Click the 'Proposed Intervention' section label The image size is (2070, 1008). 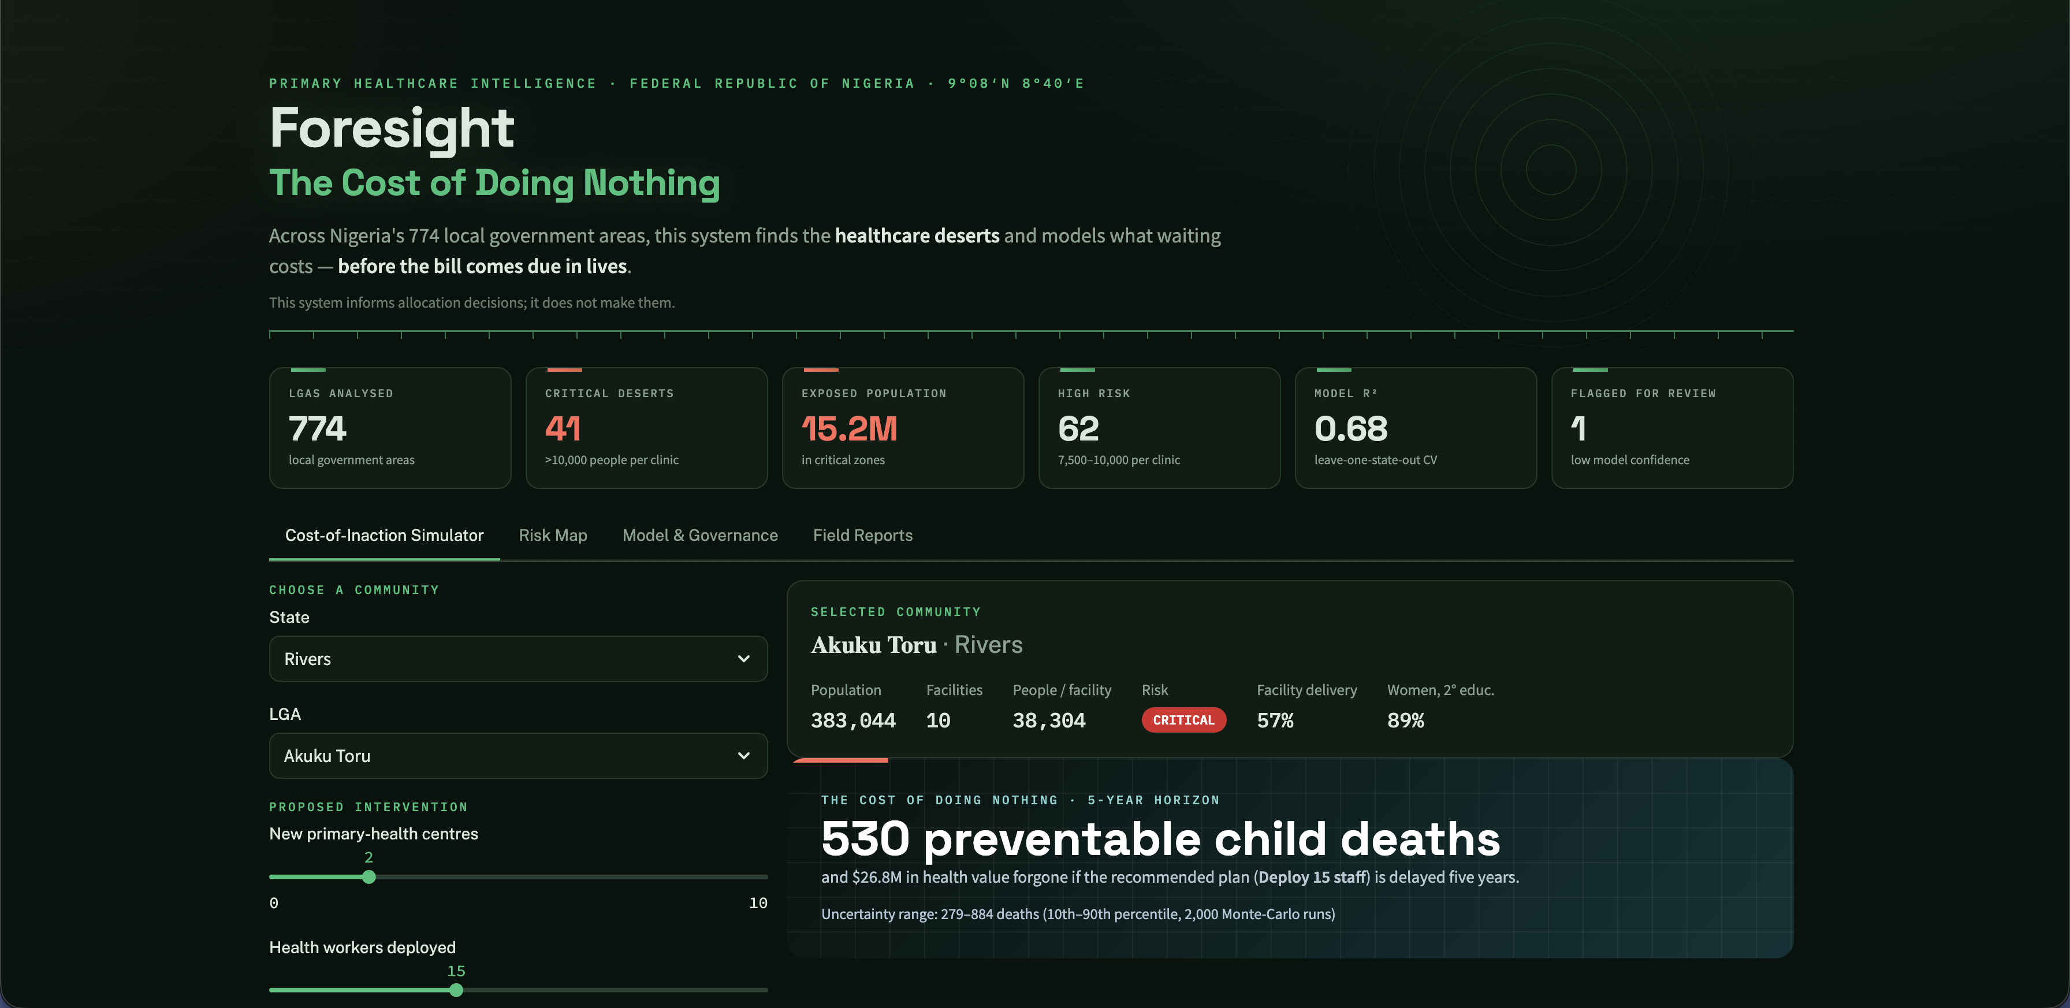368,807
